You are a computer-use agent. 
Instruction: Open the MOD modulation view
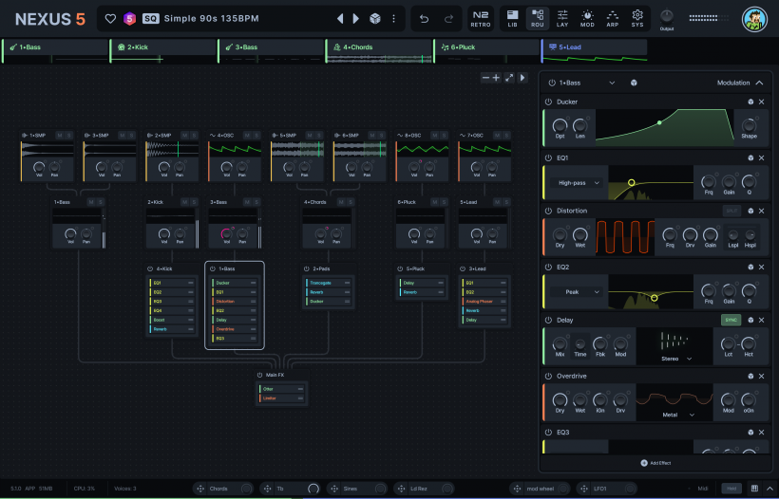587,19
